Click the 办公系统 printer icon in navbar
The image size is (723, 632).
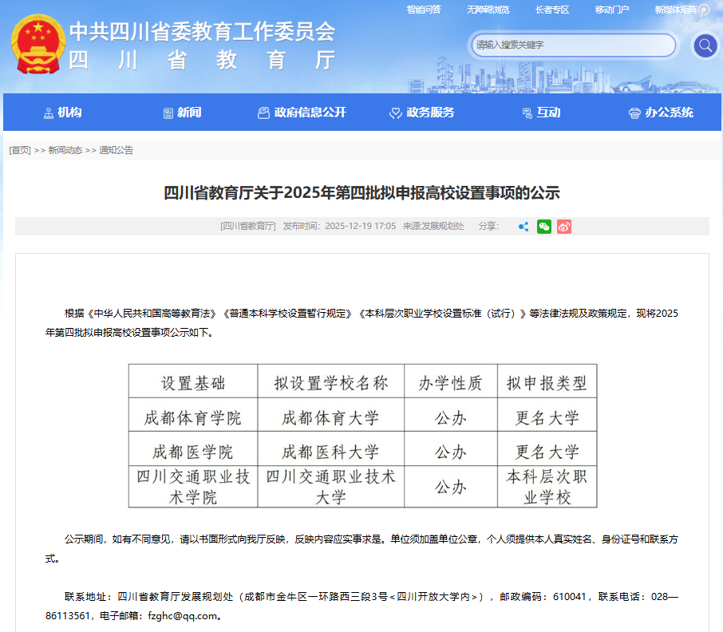click(x=634, y=113)
